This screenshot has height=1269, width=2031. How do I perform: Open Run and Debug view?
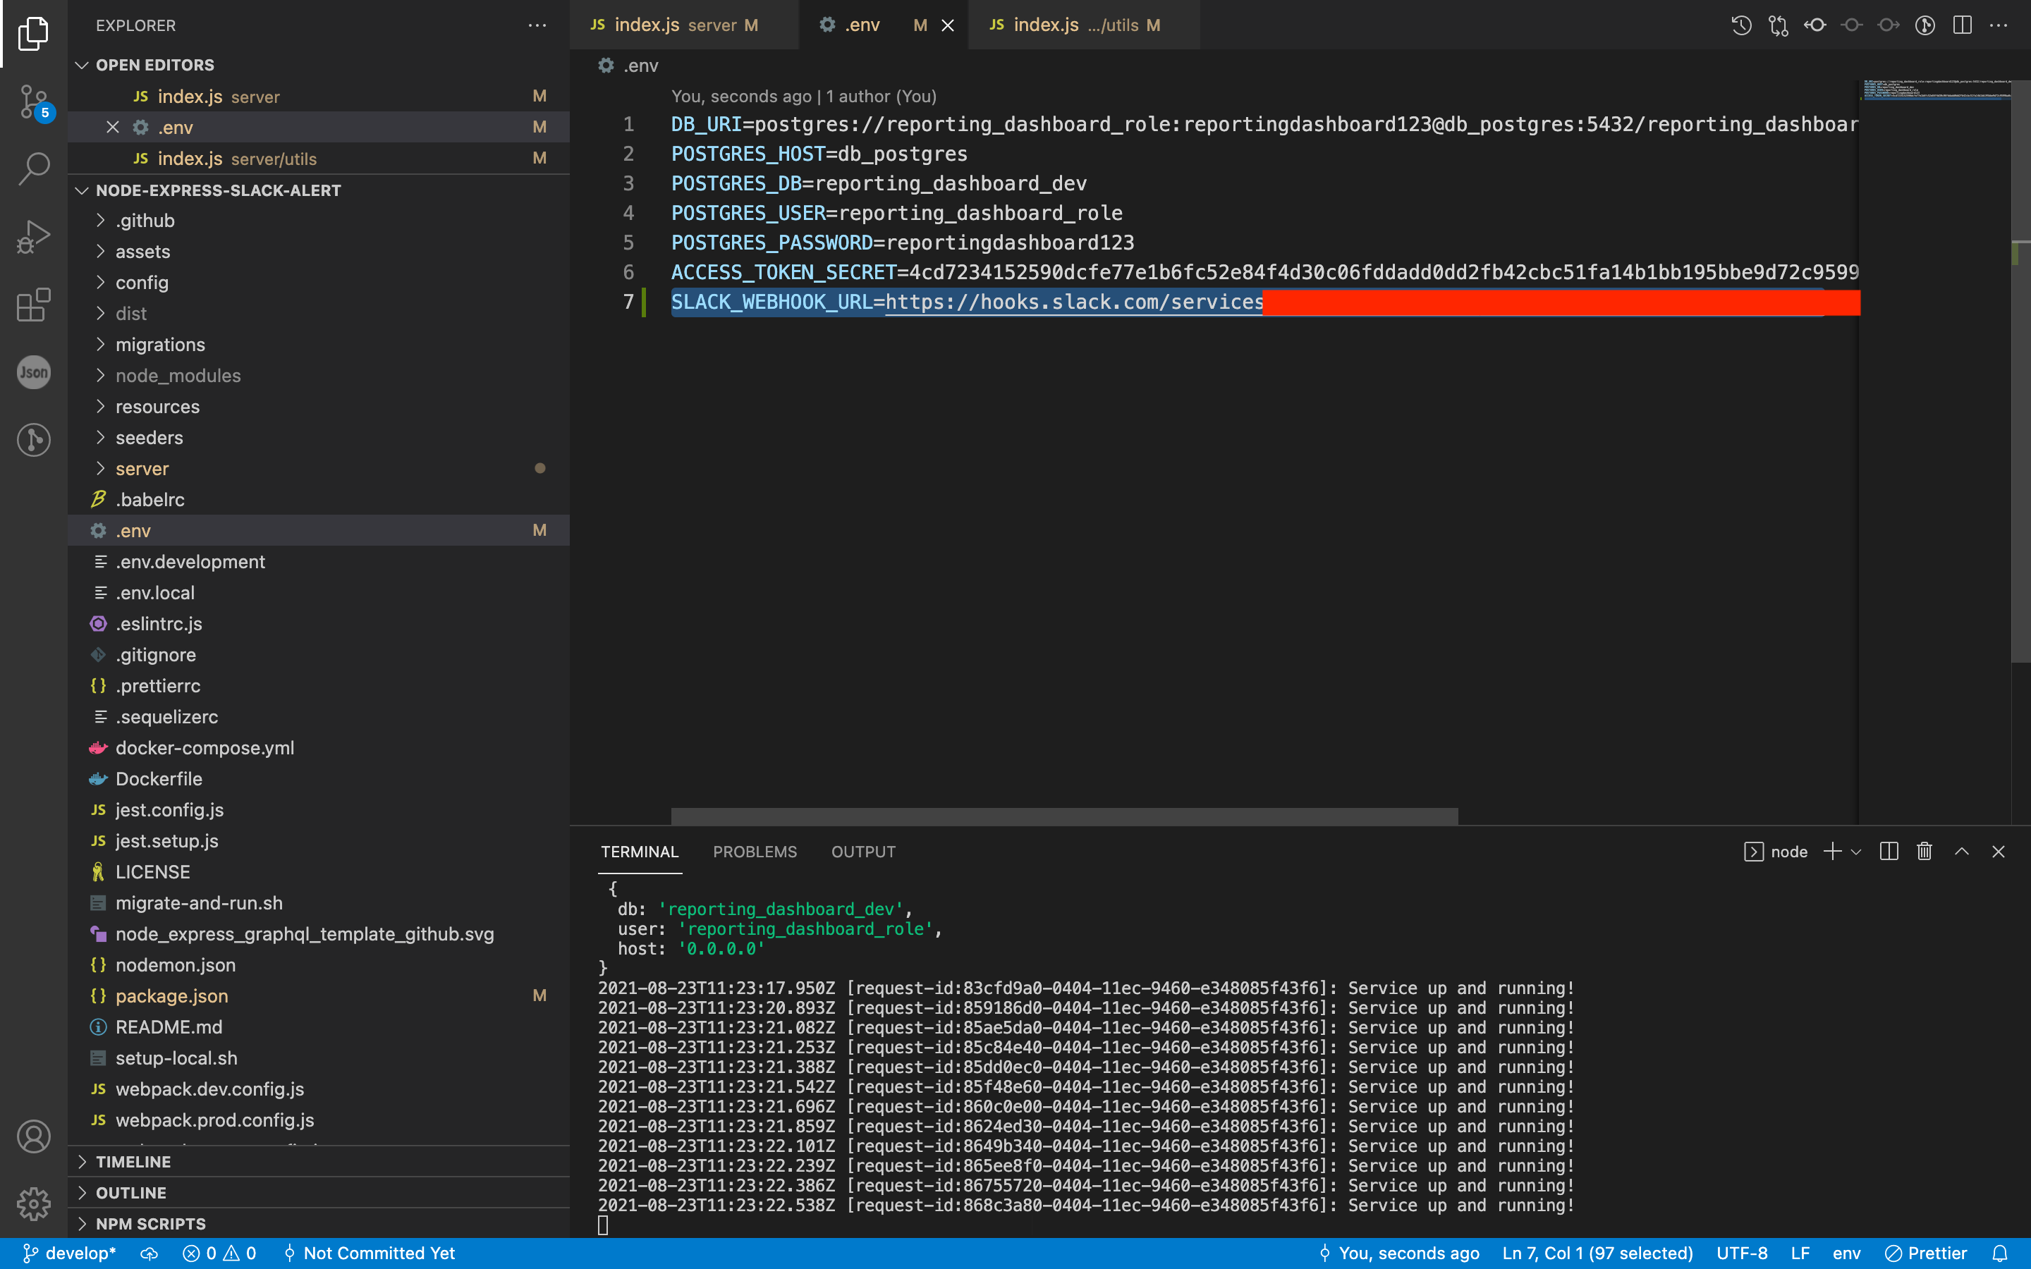tap(34, 237)
